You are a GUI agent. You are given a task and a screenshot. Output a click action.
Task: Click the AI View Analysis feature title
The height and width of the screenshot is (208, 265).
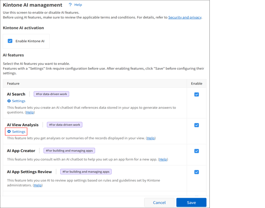23,125
